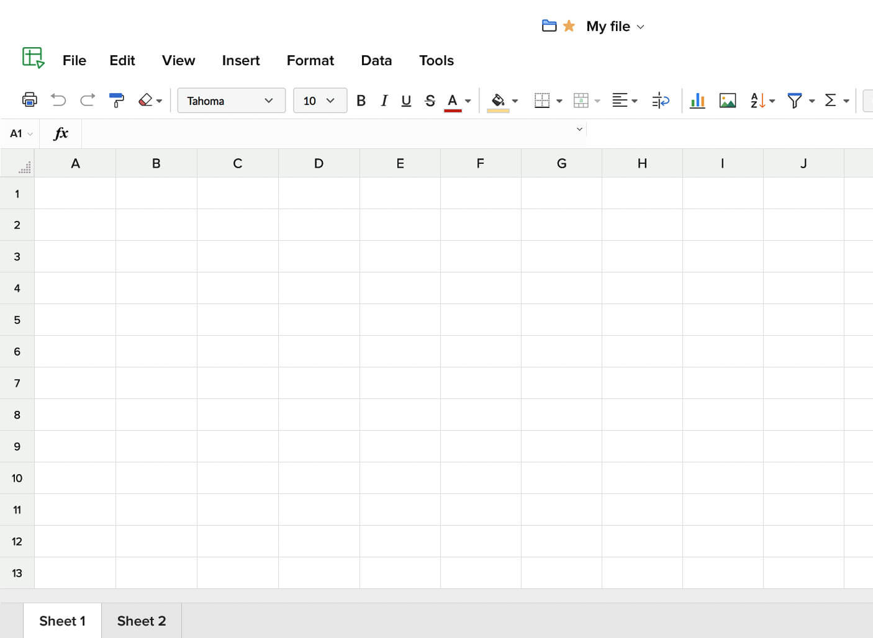Toggle Bold formatting
873x638 pixels.
pos(361,101)
